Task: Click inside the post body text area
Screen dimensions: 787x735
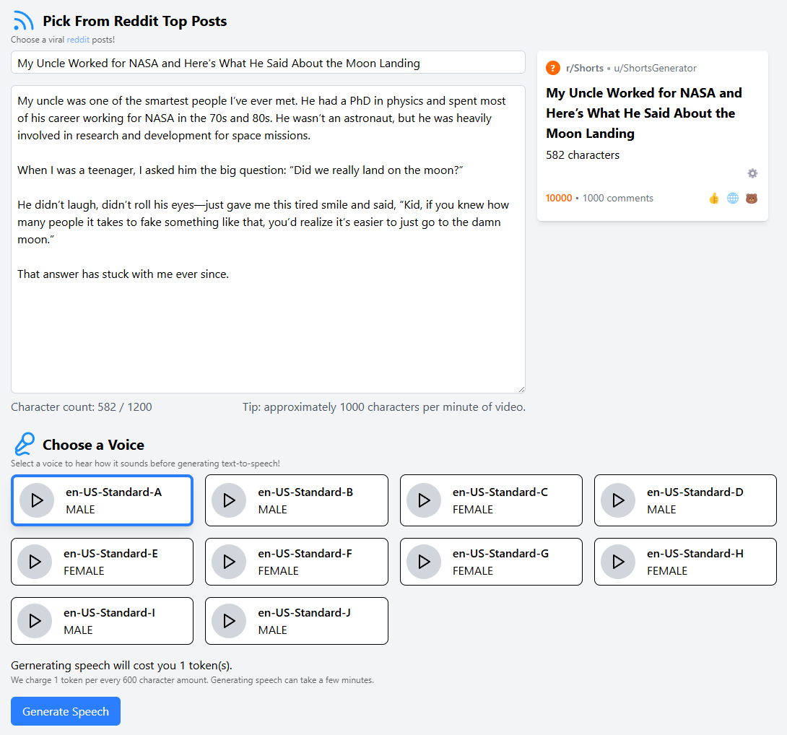Action: 268,239
